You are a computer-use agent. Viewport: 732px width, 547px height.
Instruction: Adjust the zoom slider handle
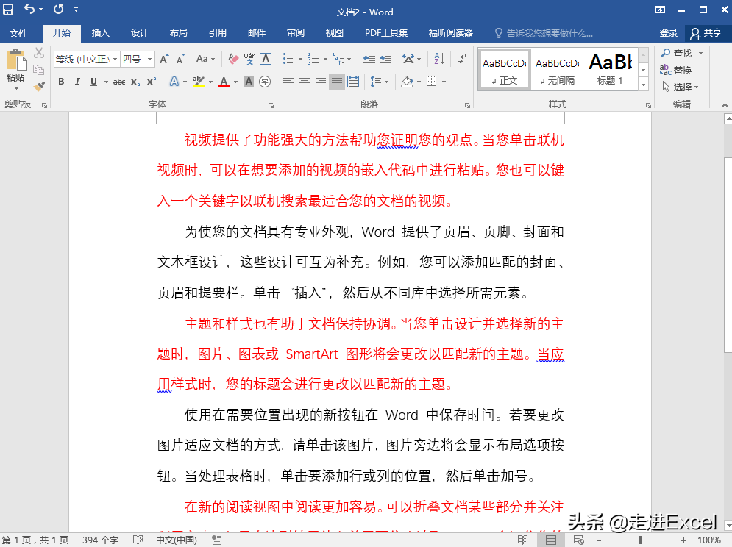click(641, 540)
